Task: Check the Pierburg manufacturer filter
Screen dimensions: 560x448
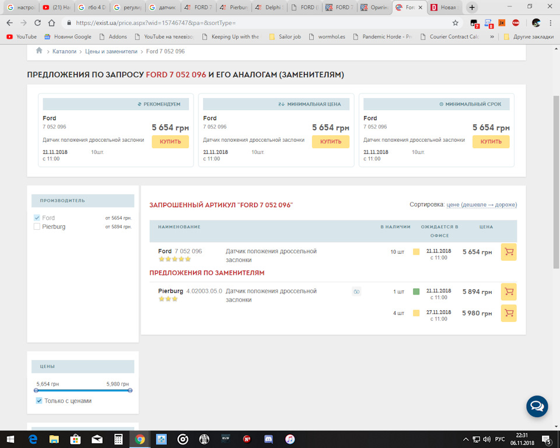Action: tap(37, 226)
